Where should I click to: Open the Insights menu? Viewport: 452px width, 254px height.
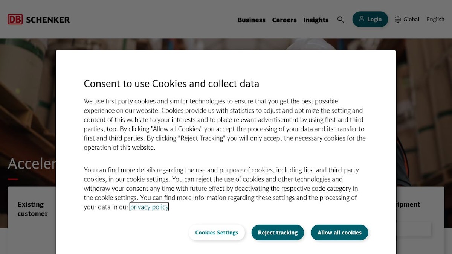coord(316,20)
